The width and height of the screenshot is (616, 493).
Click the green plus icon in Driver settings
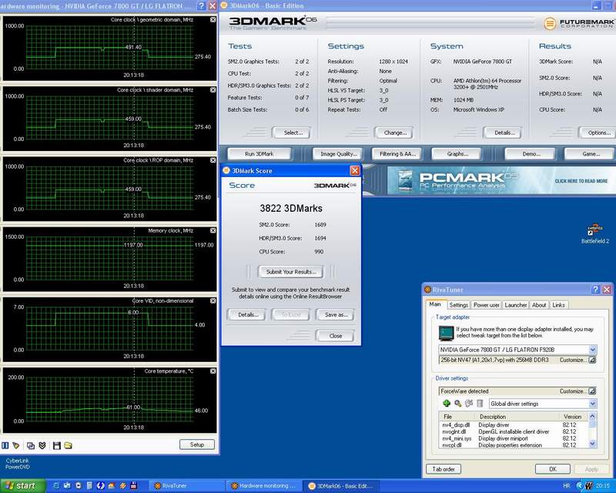click(x=446, y=404)
